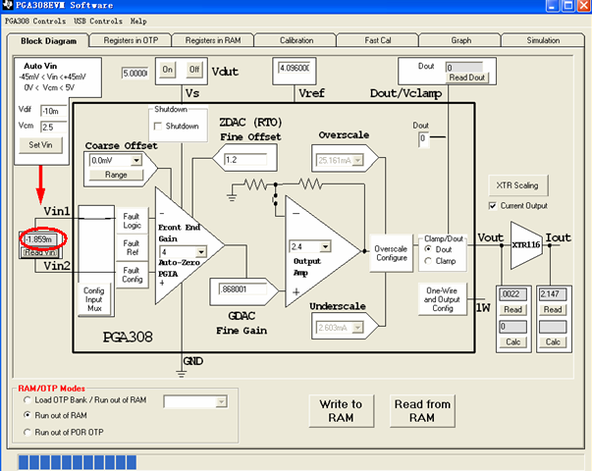
Task: Click the XTR116 amplifier symbol
Action: click(x=526, y=245)
